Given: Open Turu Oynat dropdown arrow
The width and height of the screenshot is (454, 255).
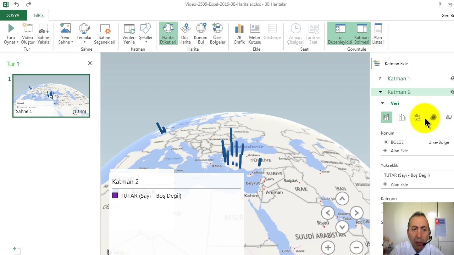Looking at the screenshot, I should [x=17, y=42].
